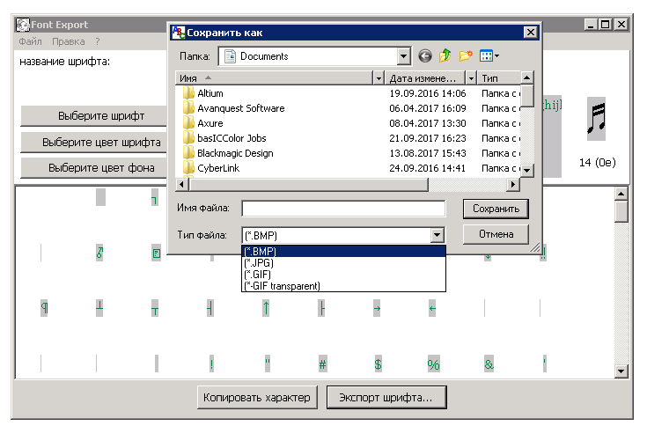
Task: Open the Дата измене column dropdown arrow
Action: [471, 78]
